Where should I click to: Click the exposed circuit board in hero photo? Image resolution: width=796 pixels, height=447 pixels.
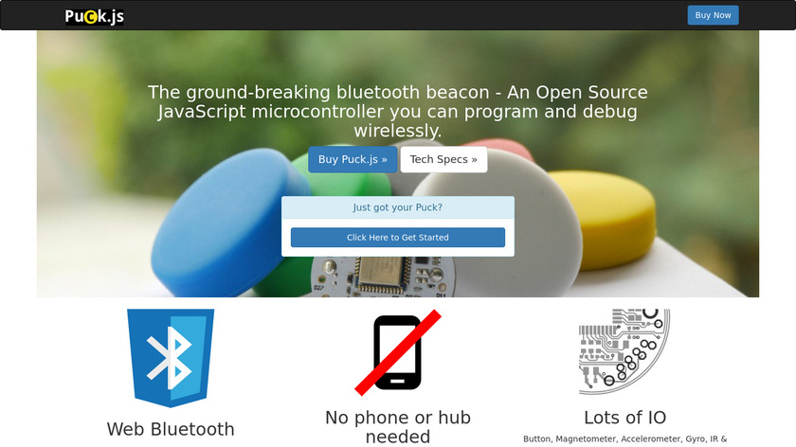tap(383, 277)
